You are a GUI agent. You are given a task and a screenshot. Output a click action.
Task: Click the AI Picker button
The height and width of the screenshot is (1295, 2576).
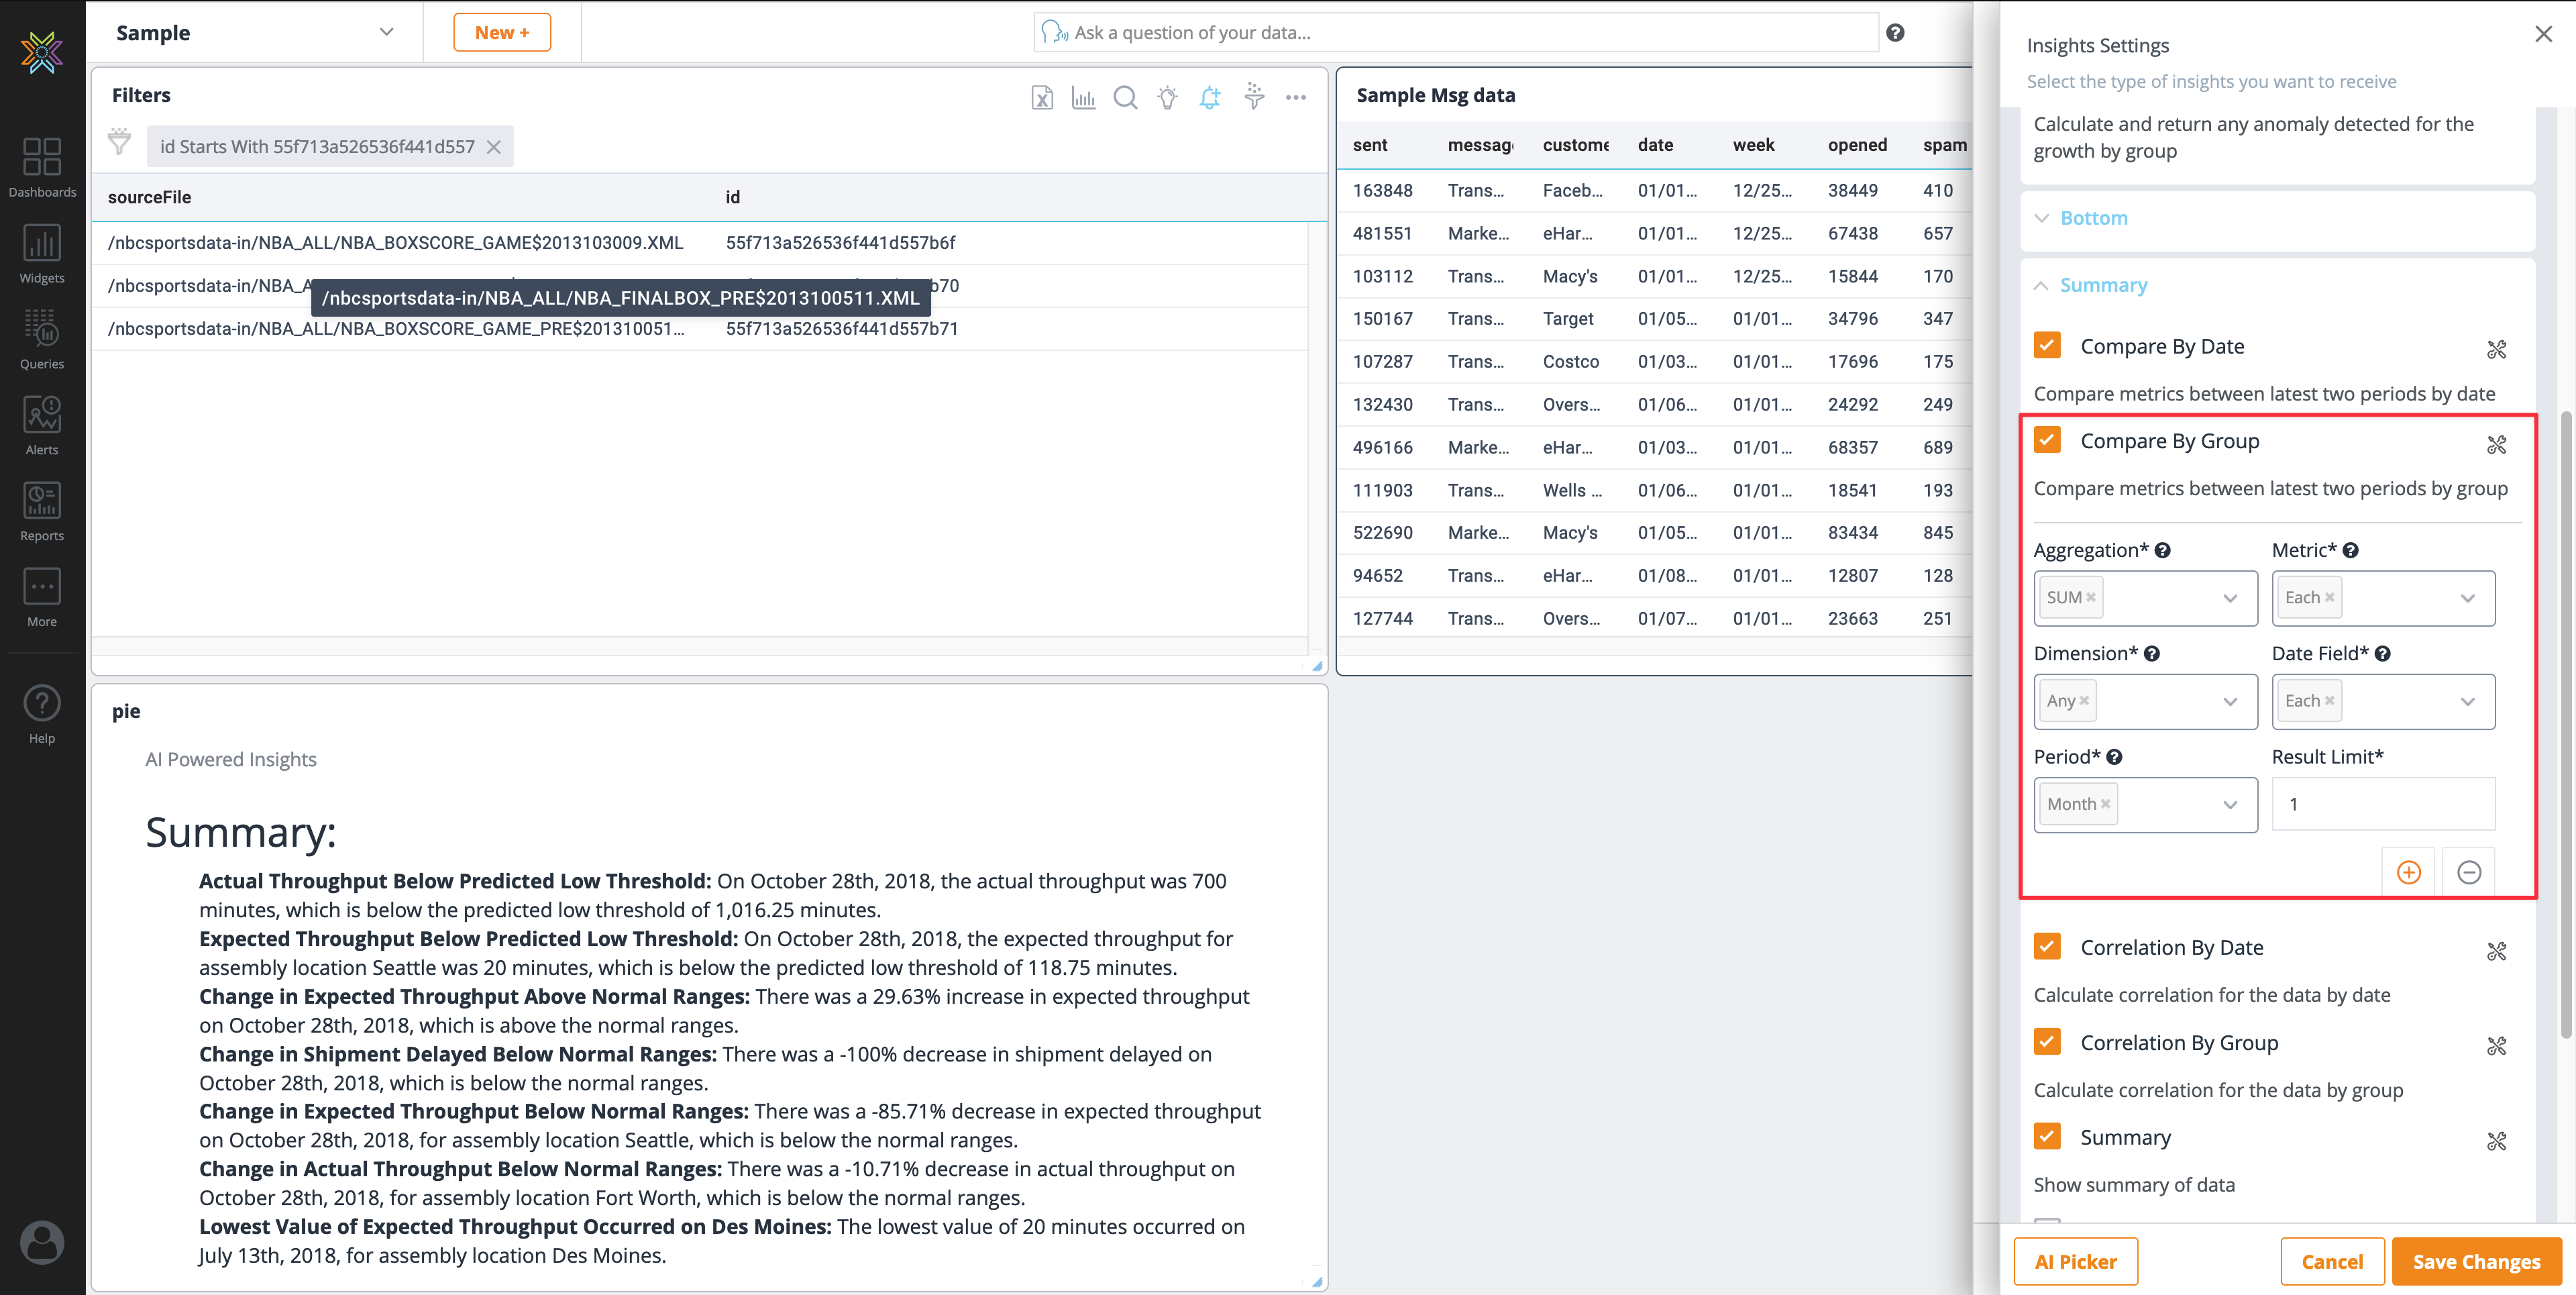(x=2075, y=1261)
